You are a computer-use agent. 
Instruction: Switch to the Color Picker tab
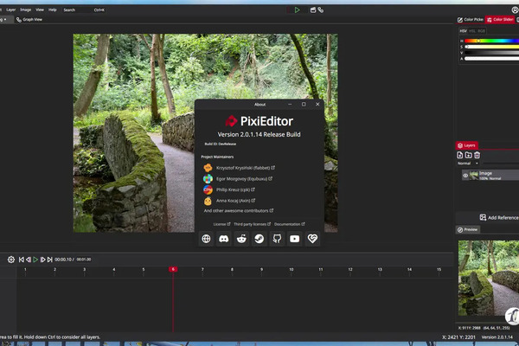tap(471, 20)
